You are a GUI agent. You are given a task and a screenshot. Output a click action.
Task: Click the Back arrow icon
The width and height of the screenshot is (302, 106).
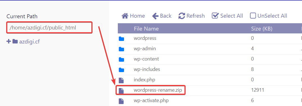tap(155, 16)
